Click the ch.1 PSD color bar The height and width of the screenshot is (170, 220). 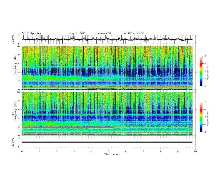pos(201,71)
